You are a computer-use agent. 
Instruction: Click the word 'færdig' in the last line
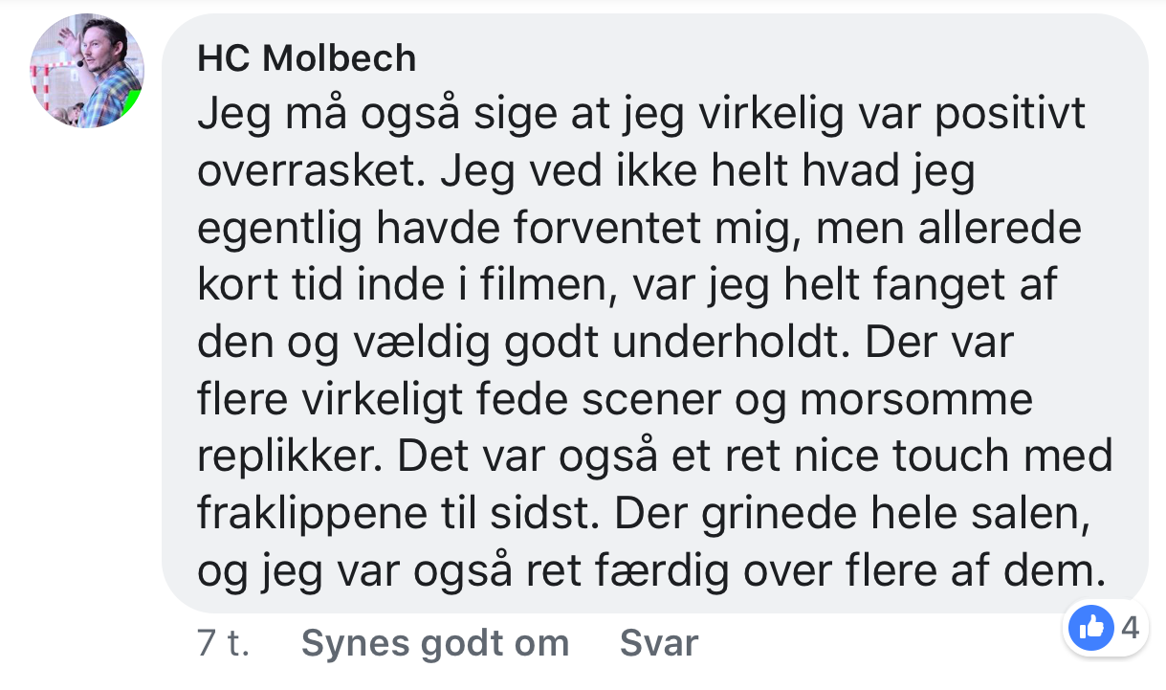(x=673, y=570)
